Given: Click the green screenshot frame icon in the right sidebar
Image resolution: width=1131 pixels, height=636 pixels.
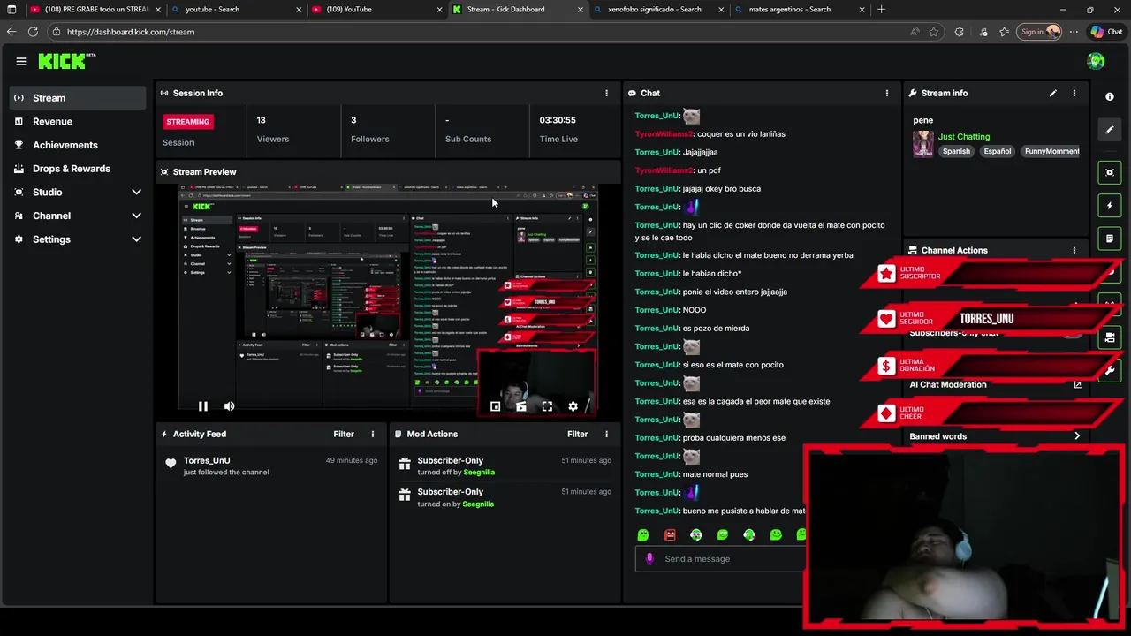Looking at the screenshot, I should tap(1110, 172).
